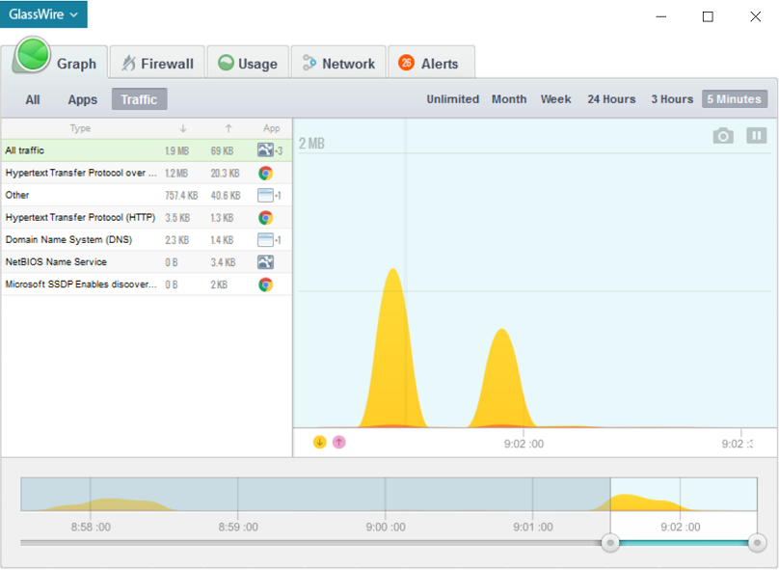Select the Domain Name System (DNS) row
The image size is (779, 570).
point(82,240)
